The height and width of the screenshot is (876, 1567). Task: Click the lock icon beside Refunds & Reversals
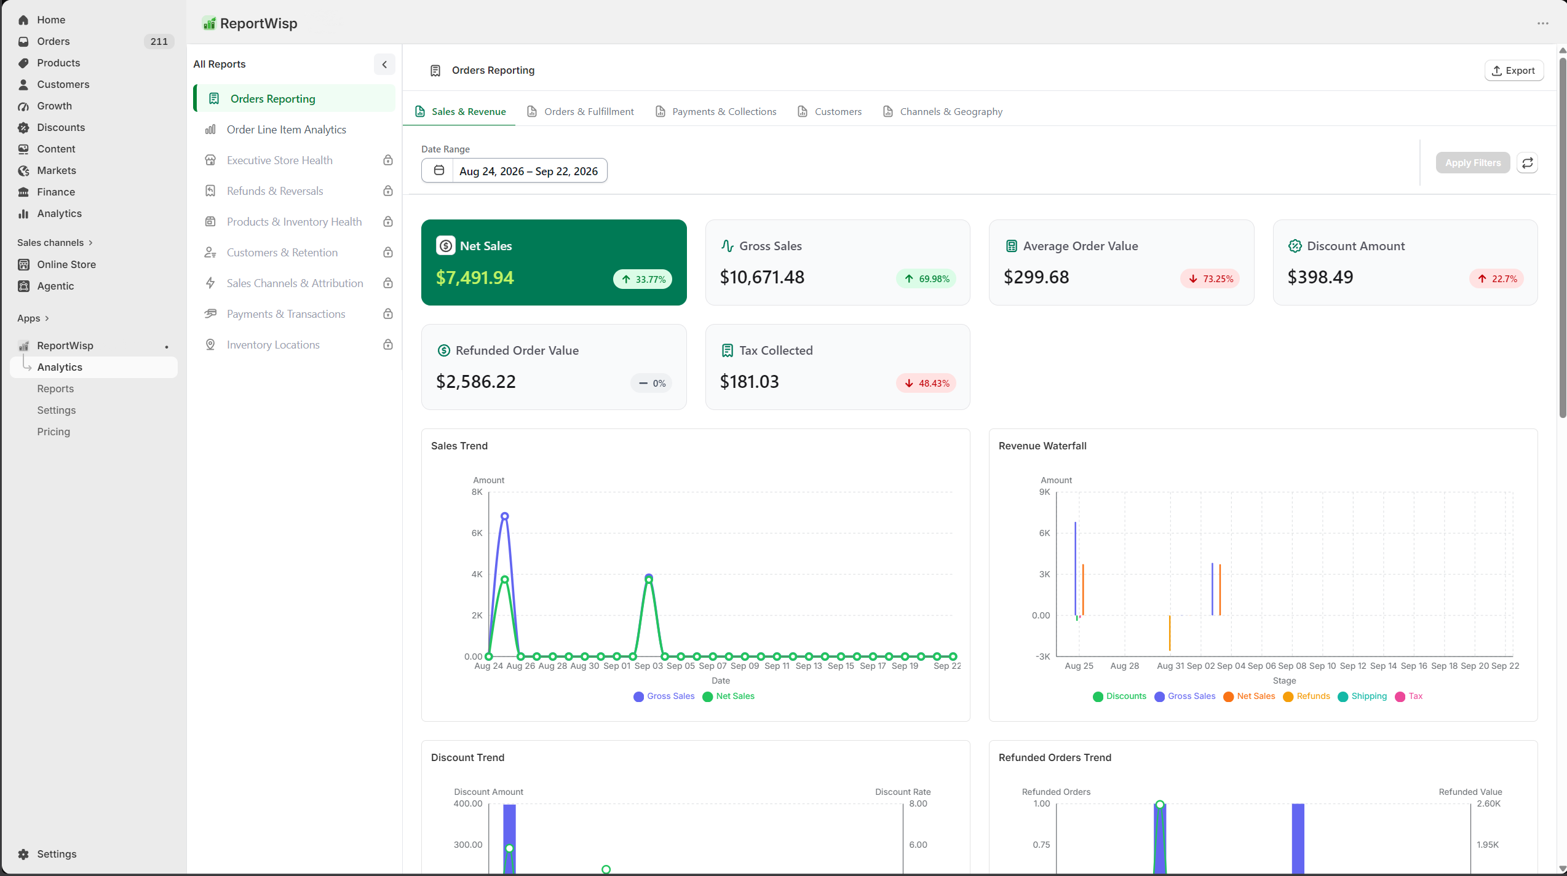[388, 191]
